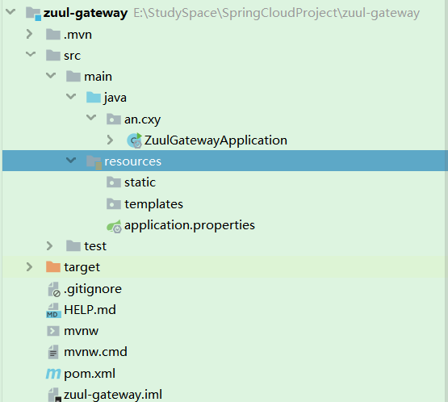Click the application.properties Spring config icon
This screenshot has width=448, height=402.
pos(114,226)
